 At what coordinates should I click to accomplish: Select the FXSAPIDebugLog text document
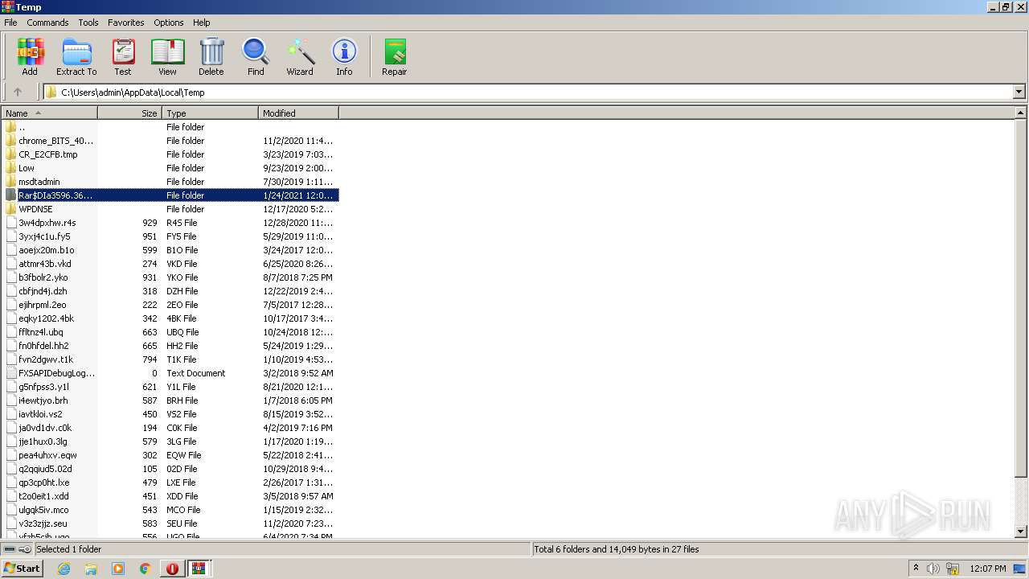[170, 373]
